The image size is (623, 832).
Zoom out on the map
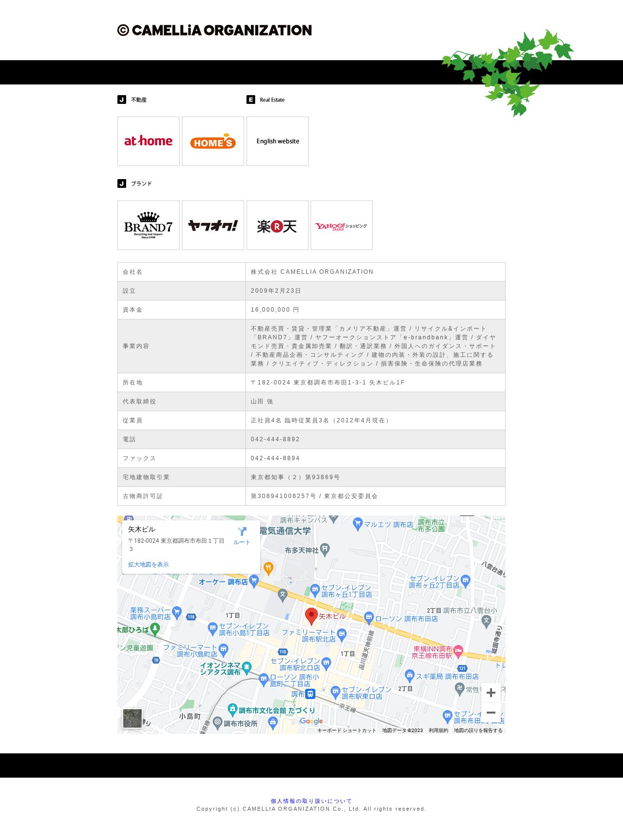coord(491,713)
